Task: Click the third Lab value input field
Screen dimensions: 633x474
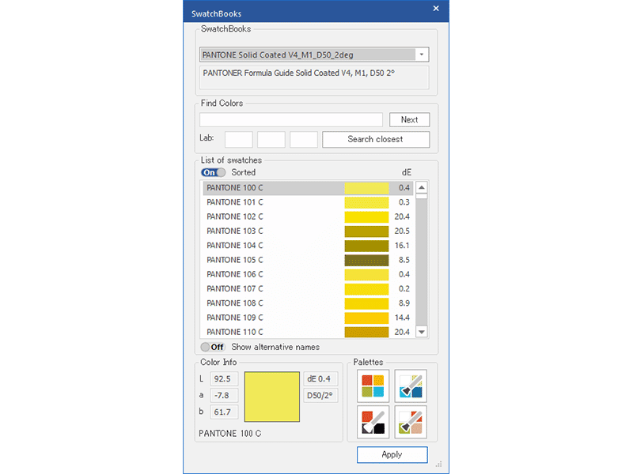Action: pos(304,140)
